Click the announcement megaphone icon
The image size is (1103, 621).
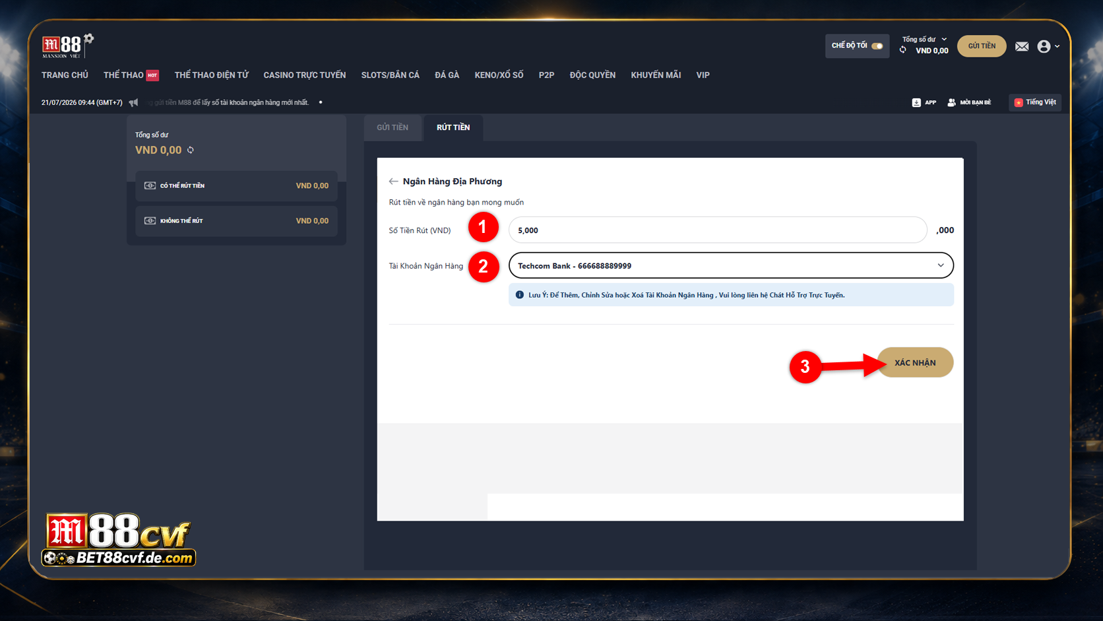click(x=133, y=102)
